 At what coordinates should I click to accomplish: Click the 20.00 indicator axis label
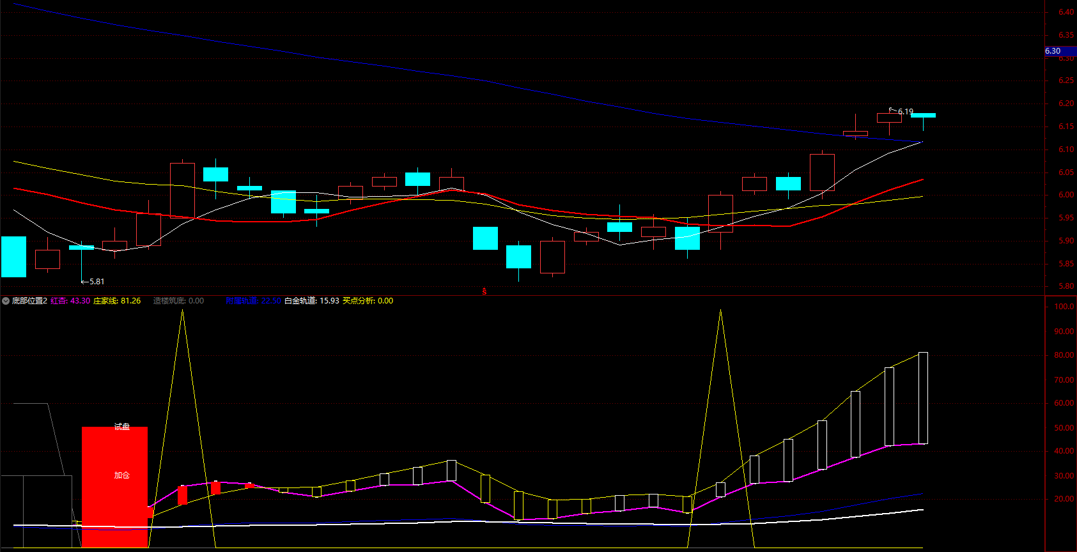click(x=1064, y=499)
